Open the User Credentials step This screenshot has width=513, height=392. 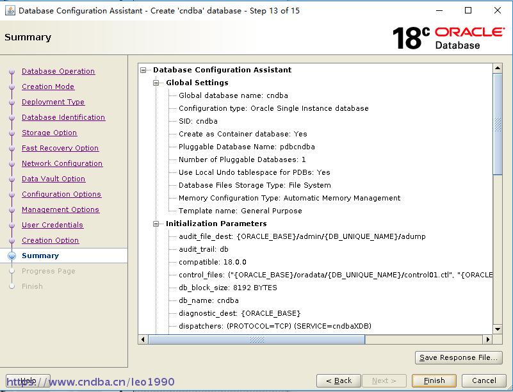point(53,225)
